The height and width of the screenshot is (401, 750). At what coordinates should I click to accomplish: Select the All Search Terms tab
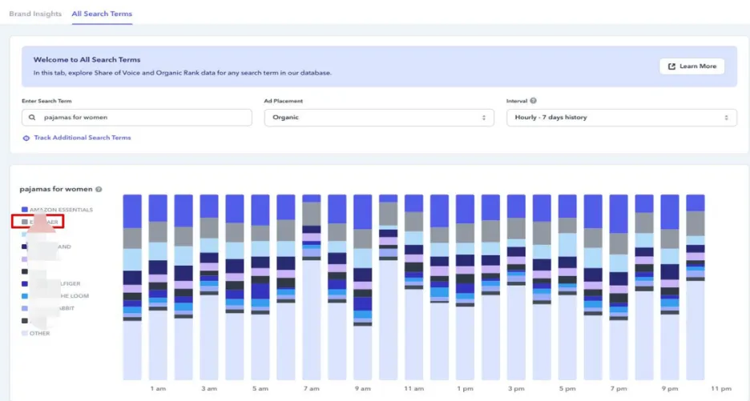click(x=102, y=14)
